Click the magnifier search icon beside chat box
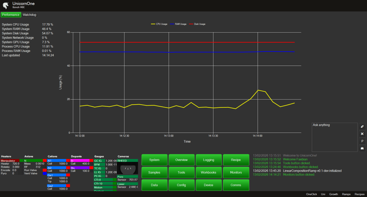The height and width of the screenshot is (197, 367). point(362,141)
